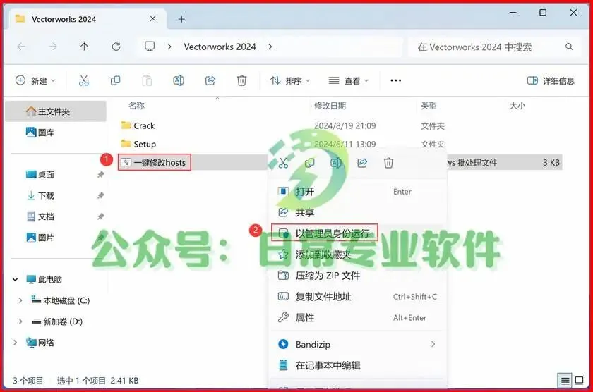Select the Setup folder
The height and width of the screenshot is (392, 593).
138,144
